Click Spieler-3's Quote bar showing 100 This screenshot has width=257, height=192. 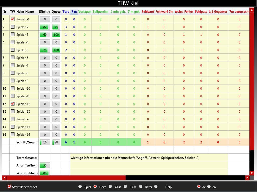tap(56, 35)
